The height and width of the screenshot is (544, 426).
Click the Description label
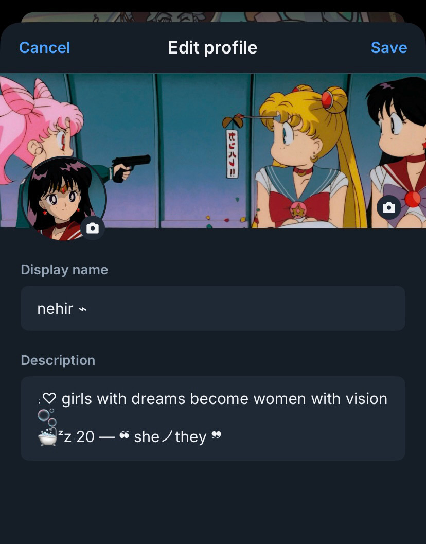[x=58, y=360]
